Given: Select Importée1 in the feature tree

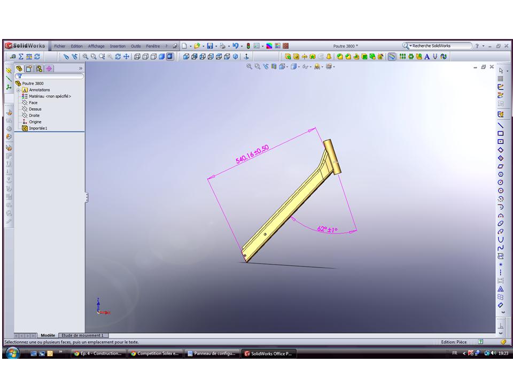Looking at the screenshot, I should tap(37, 128).
